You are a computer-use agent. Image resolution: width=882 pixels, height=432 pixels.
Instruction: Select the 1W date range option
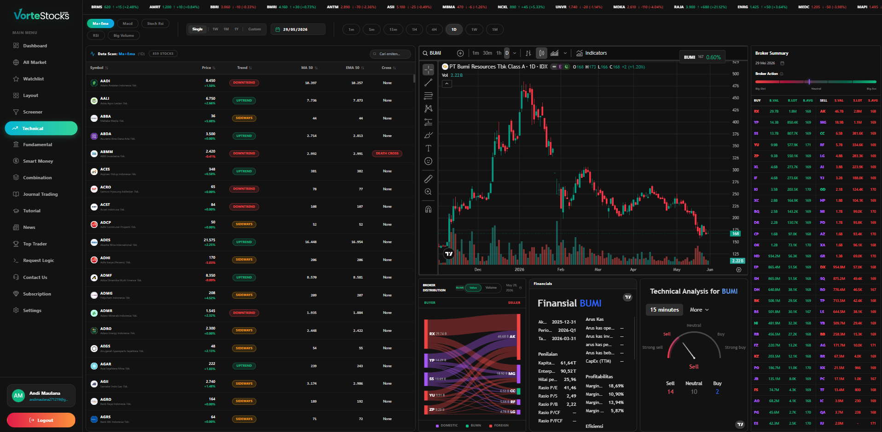pos(215,29)
